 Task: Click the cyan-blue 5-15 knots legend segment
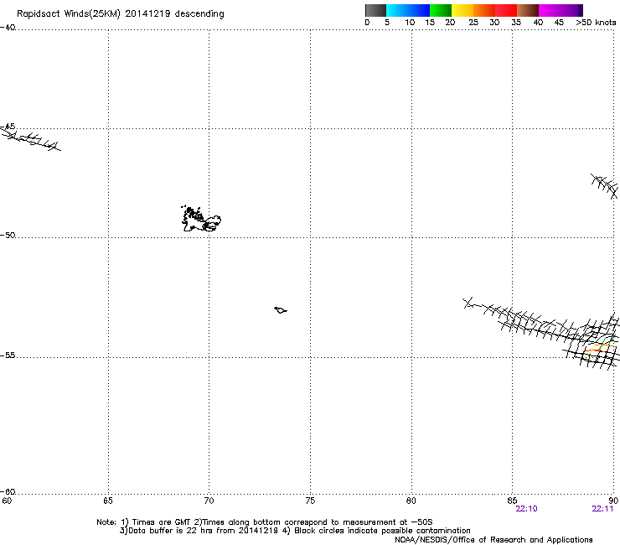pyautogui.click(x=408, y=10)
